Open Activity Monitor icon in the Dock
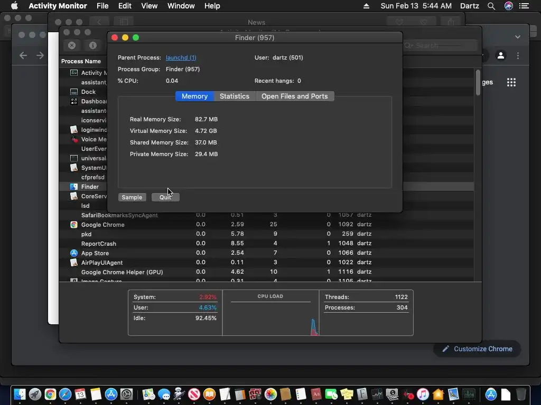This screenshot has height=405, width=541. click(x=469, y=394)
